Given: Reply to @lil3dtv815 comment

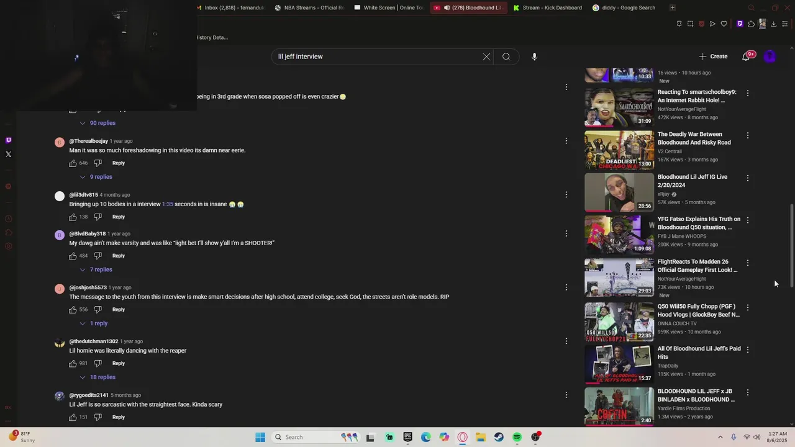Looking at the screenshot, I should coord(119,217).
